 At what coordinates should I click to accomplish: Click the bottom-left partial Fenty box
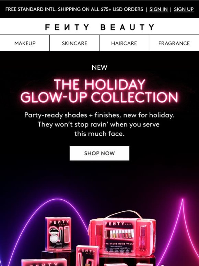(44, 262)
